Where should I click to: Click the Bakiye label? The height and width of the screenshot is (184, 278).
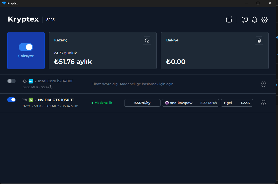tap(172, 40)
